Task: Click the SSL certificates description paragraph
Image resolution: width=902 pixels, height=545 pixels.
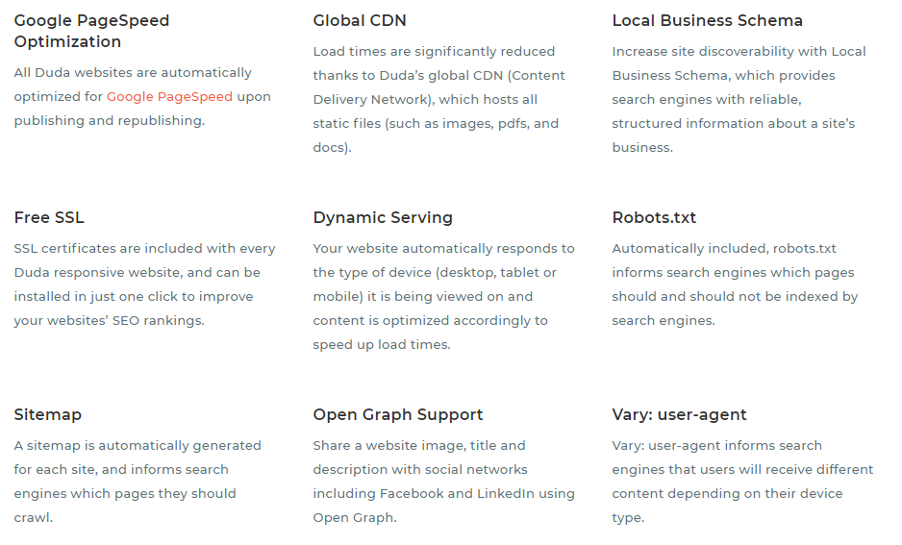Action: [x=145, y=285]
